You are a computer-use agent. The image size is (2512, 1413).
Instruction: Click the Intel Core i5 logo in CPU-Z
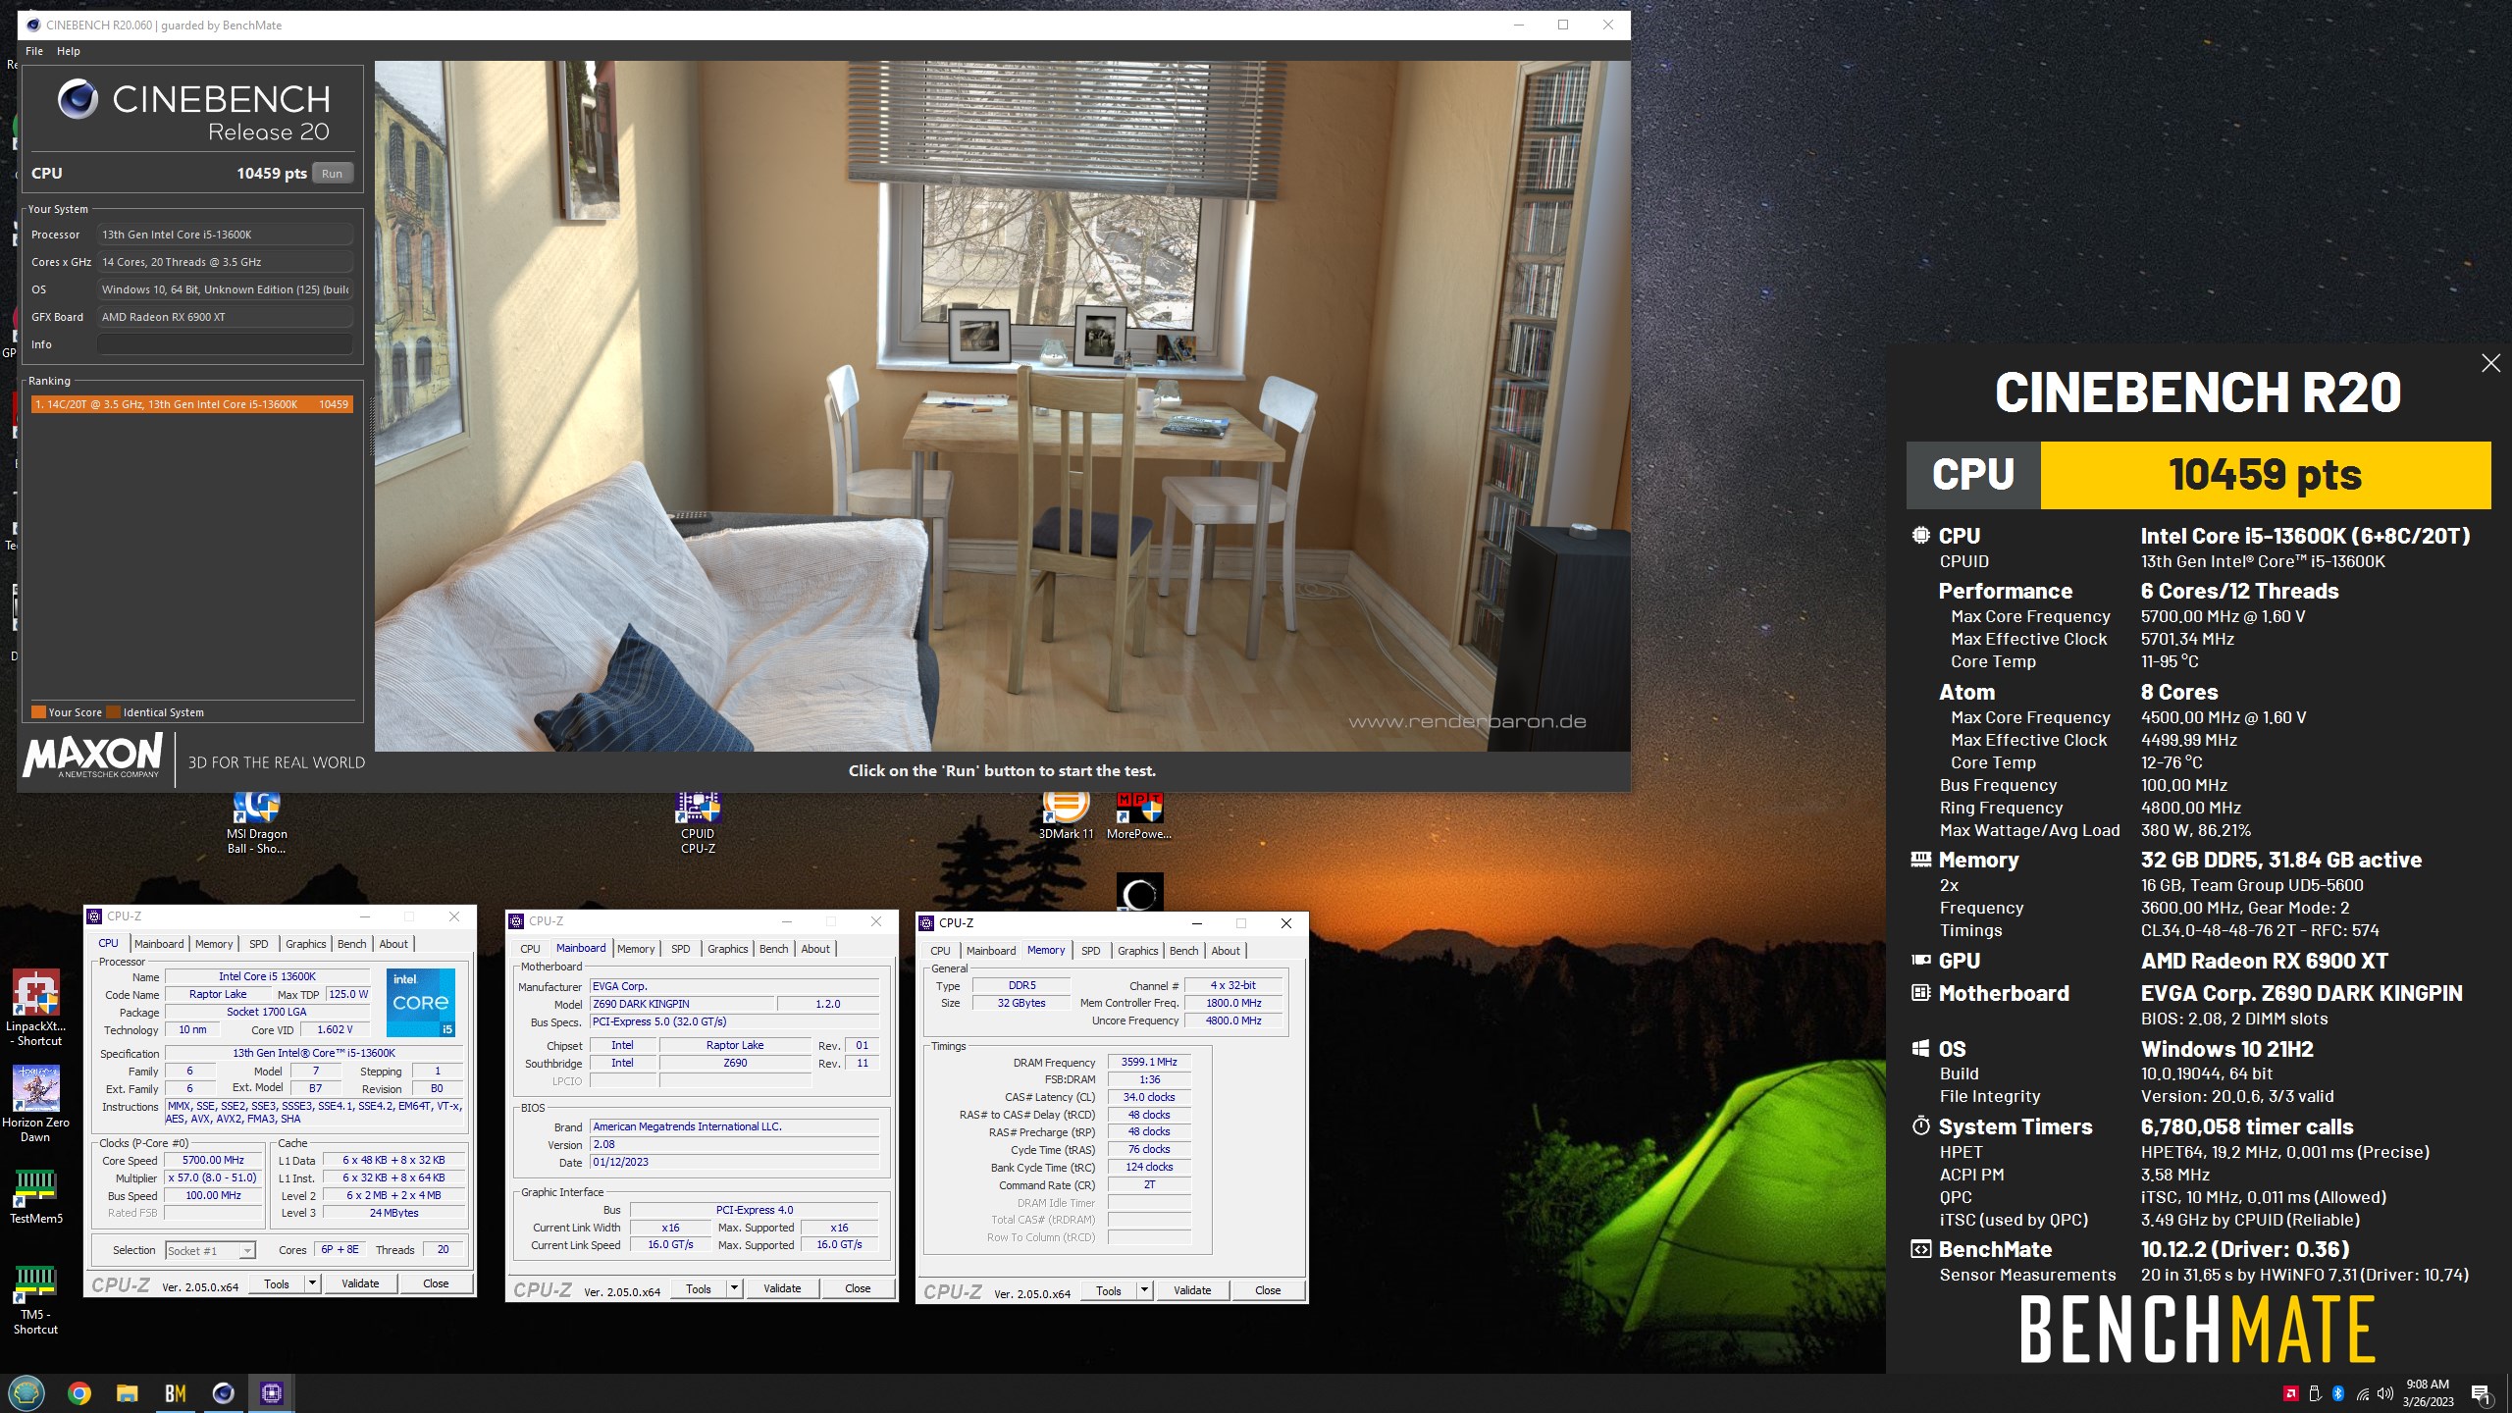pyautogui.click(x=420, y=1002)
